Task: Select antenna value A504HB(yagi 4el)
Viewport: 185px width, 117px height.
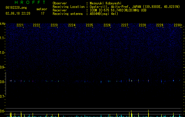Action: click(x=104, y=14)
